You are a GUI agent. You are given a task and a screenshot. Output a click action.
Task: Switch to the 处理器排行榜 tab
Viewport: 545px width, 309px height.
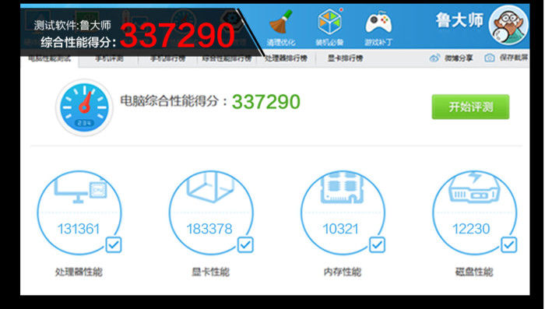286,58
